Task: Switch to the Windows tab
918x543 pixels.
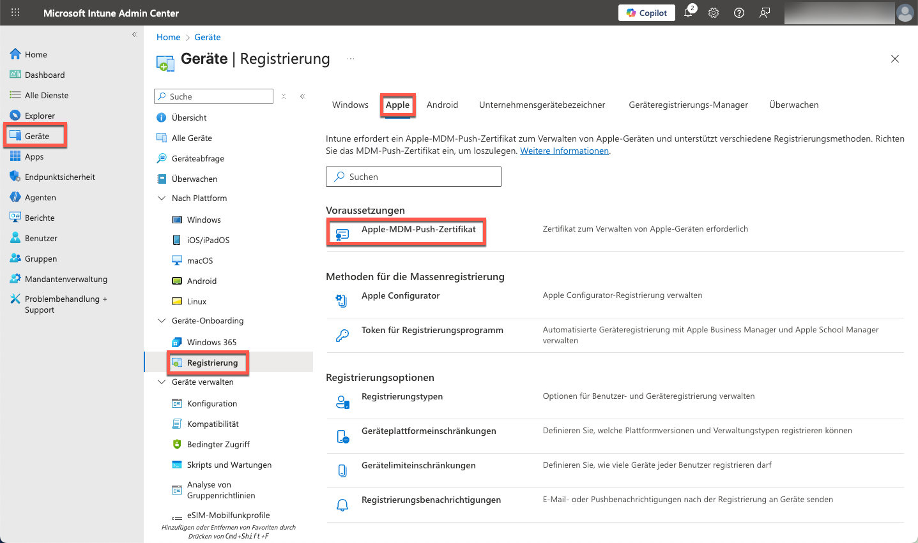Action: (x=350, y=105)
